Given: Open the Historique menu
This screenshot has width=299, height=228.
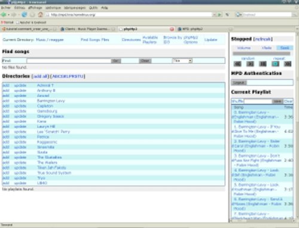Looking at the screenshot, I should point(53,8).
